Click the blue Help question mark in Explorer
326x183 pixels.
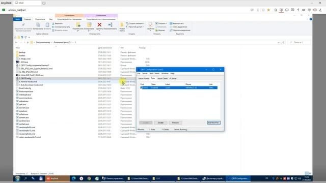tap(311, 19)
